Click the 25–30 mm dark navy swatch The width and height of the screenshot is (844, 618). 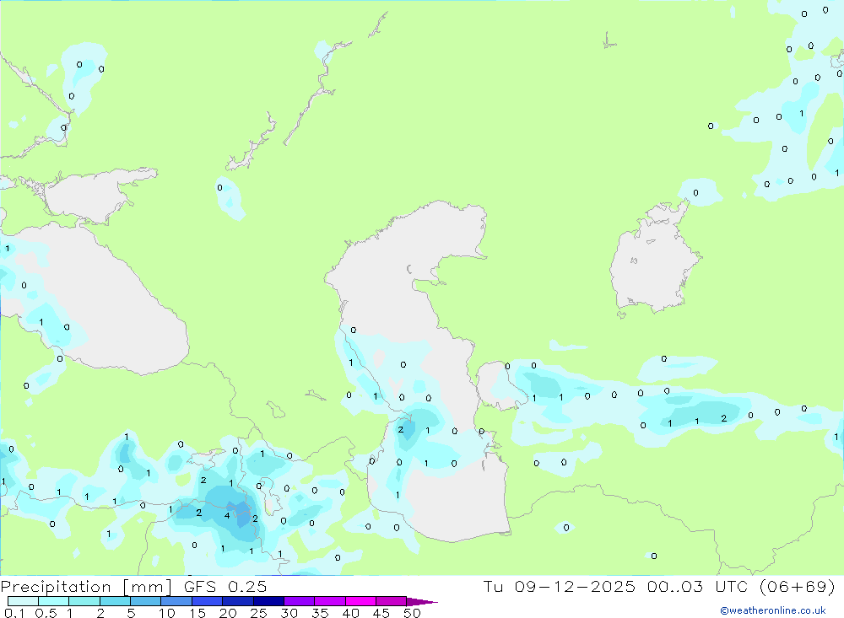pos(268,601)
